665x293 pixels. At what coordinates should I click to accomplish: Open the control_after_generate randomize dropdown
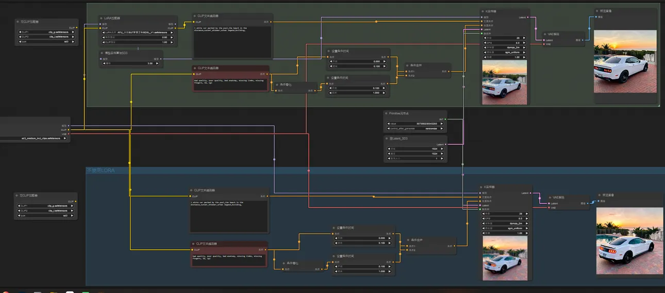415,129
